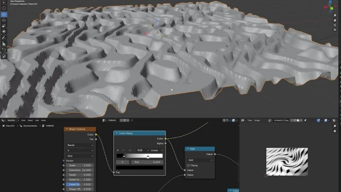Select the Cursor tool in viewport toolbar

[x=4, y=8]
